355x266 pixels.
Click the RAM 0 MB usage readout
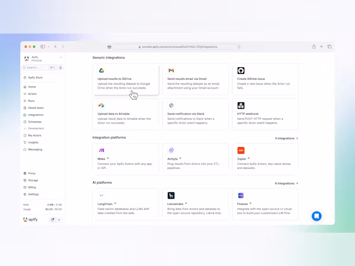pos(43,205)
